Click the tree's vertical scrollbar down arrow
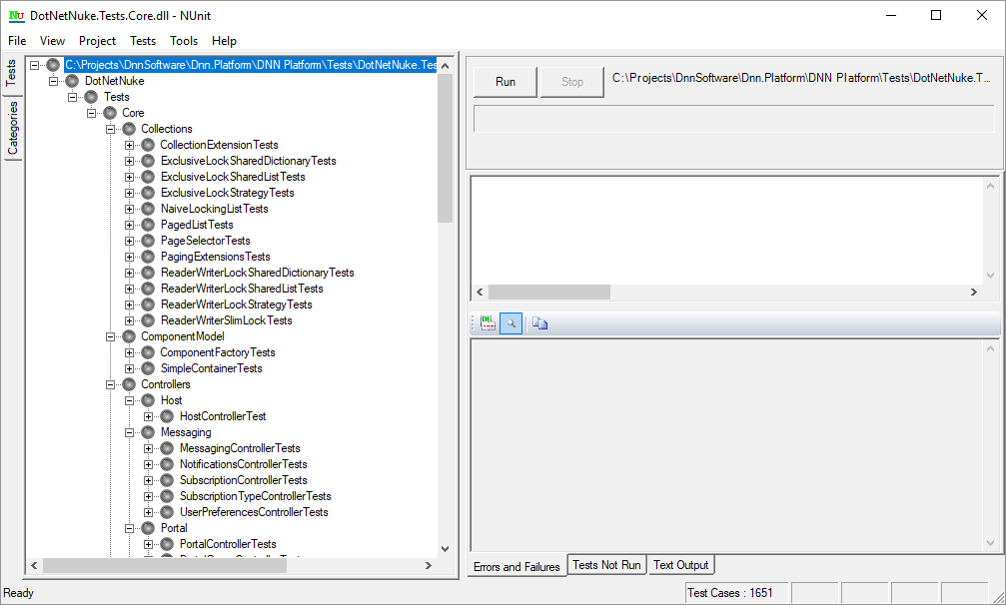This screenshot has height=605, width=1006. click(x=446, y=549)
